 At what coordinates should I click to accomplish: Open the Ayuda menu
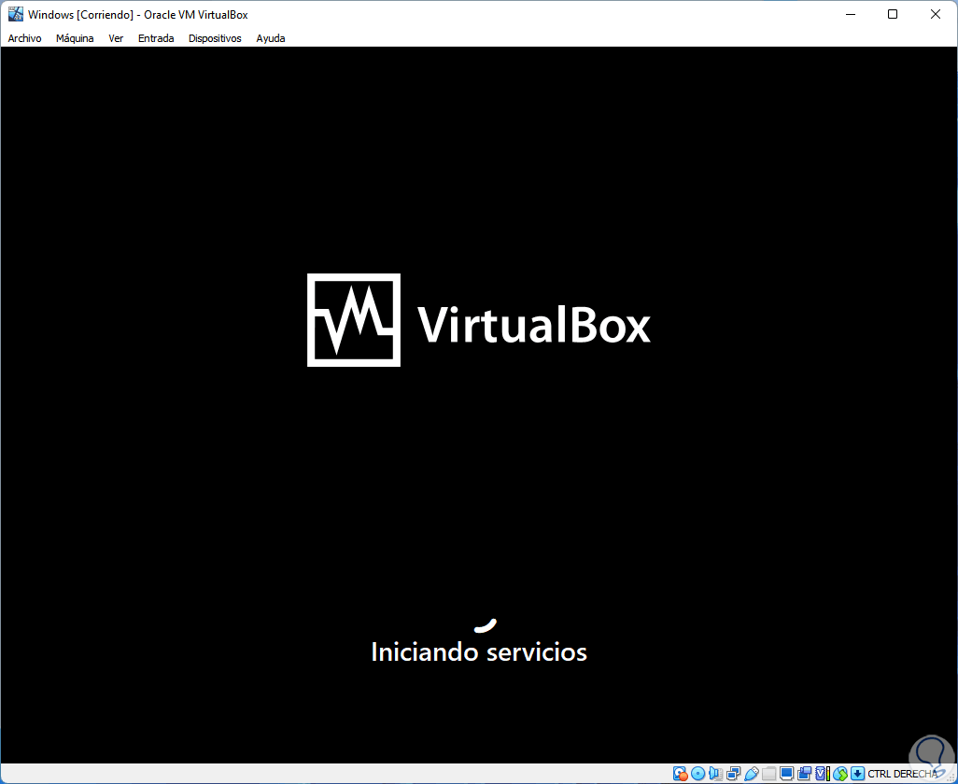tap(271, 38)
